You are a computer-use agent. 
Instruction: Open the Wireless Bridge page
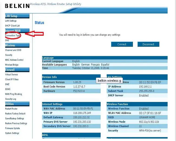pos(12,65)
